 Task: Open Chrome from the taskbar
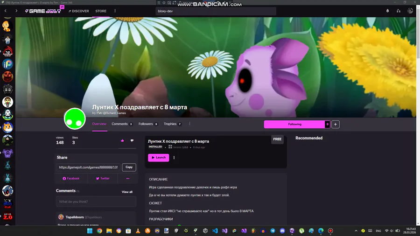coord(99,231)
